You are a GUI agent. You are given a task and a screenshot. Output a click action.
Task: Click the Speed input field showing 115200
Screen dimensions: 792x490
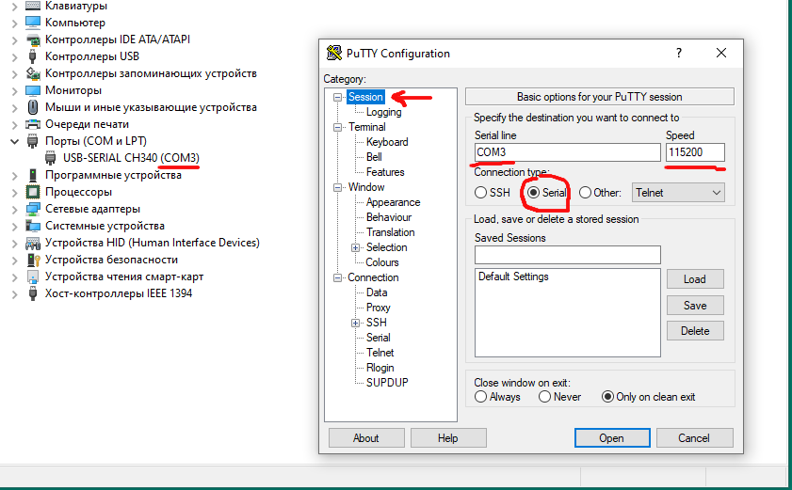coord(695,152)
